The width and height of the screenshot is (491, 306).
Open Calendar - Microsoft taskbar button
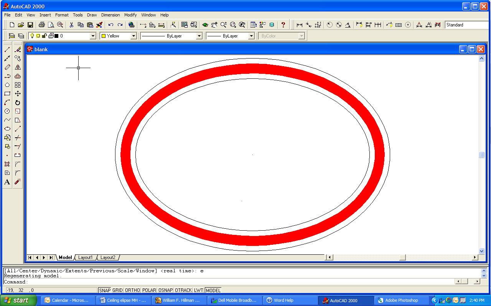click(x=68, y=300)
